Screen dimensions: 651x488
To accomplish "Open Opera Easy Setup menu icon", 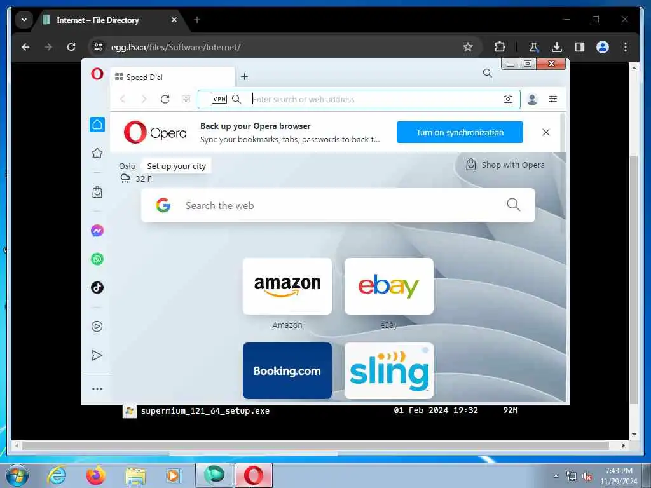I will [x=553, y=99].
